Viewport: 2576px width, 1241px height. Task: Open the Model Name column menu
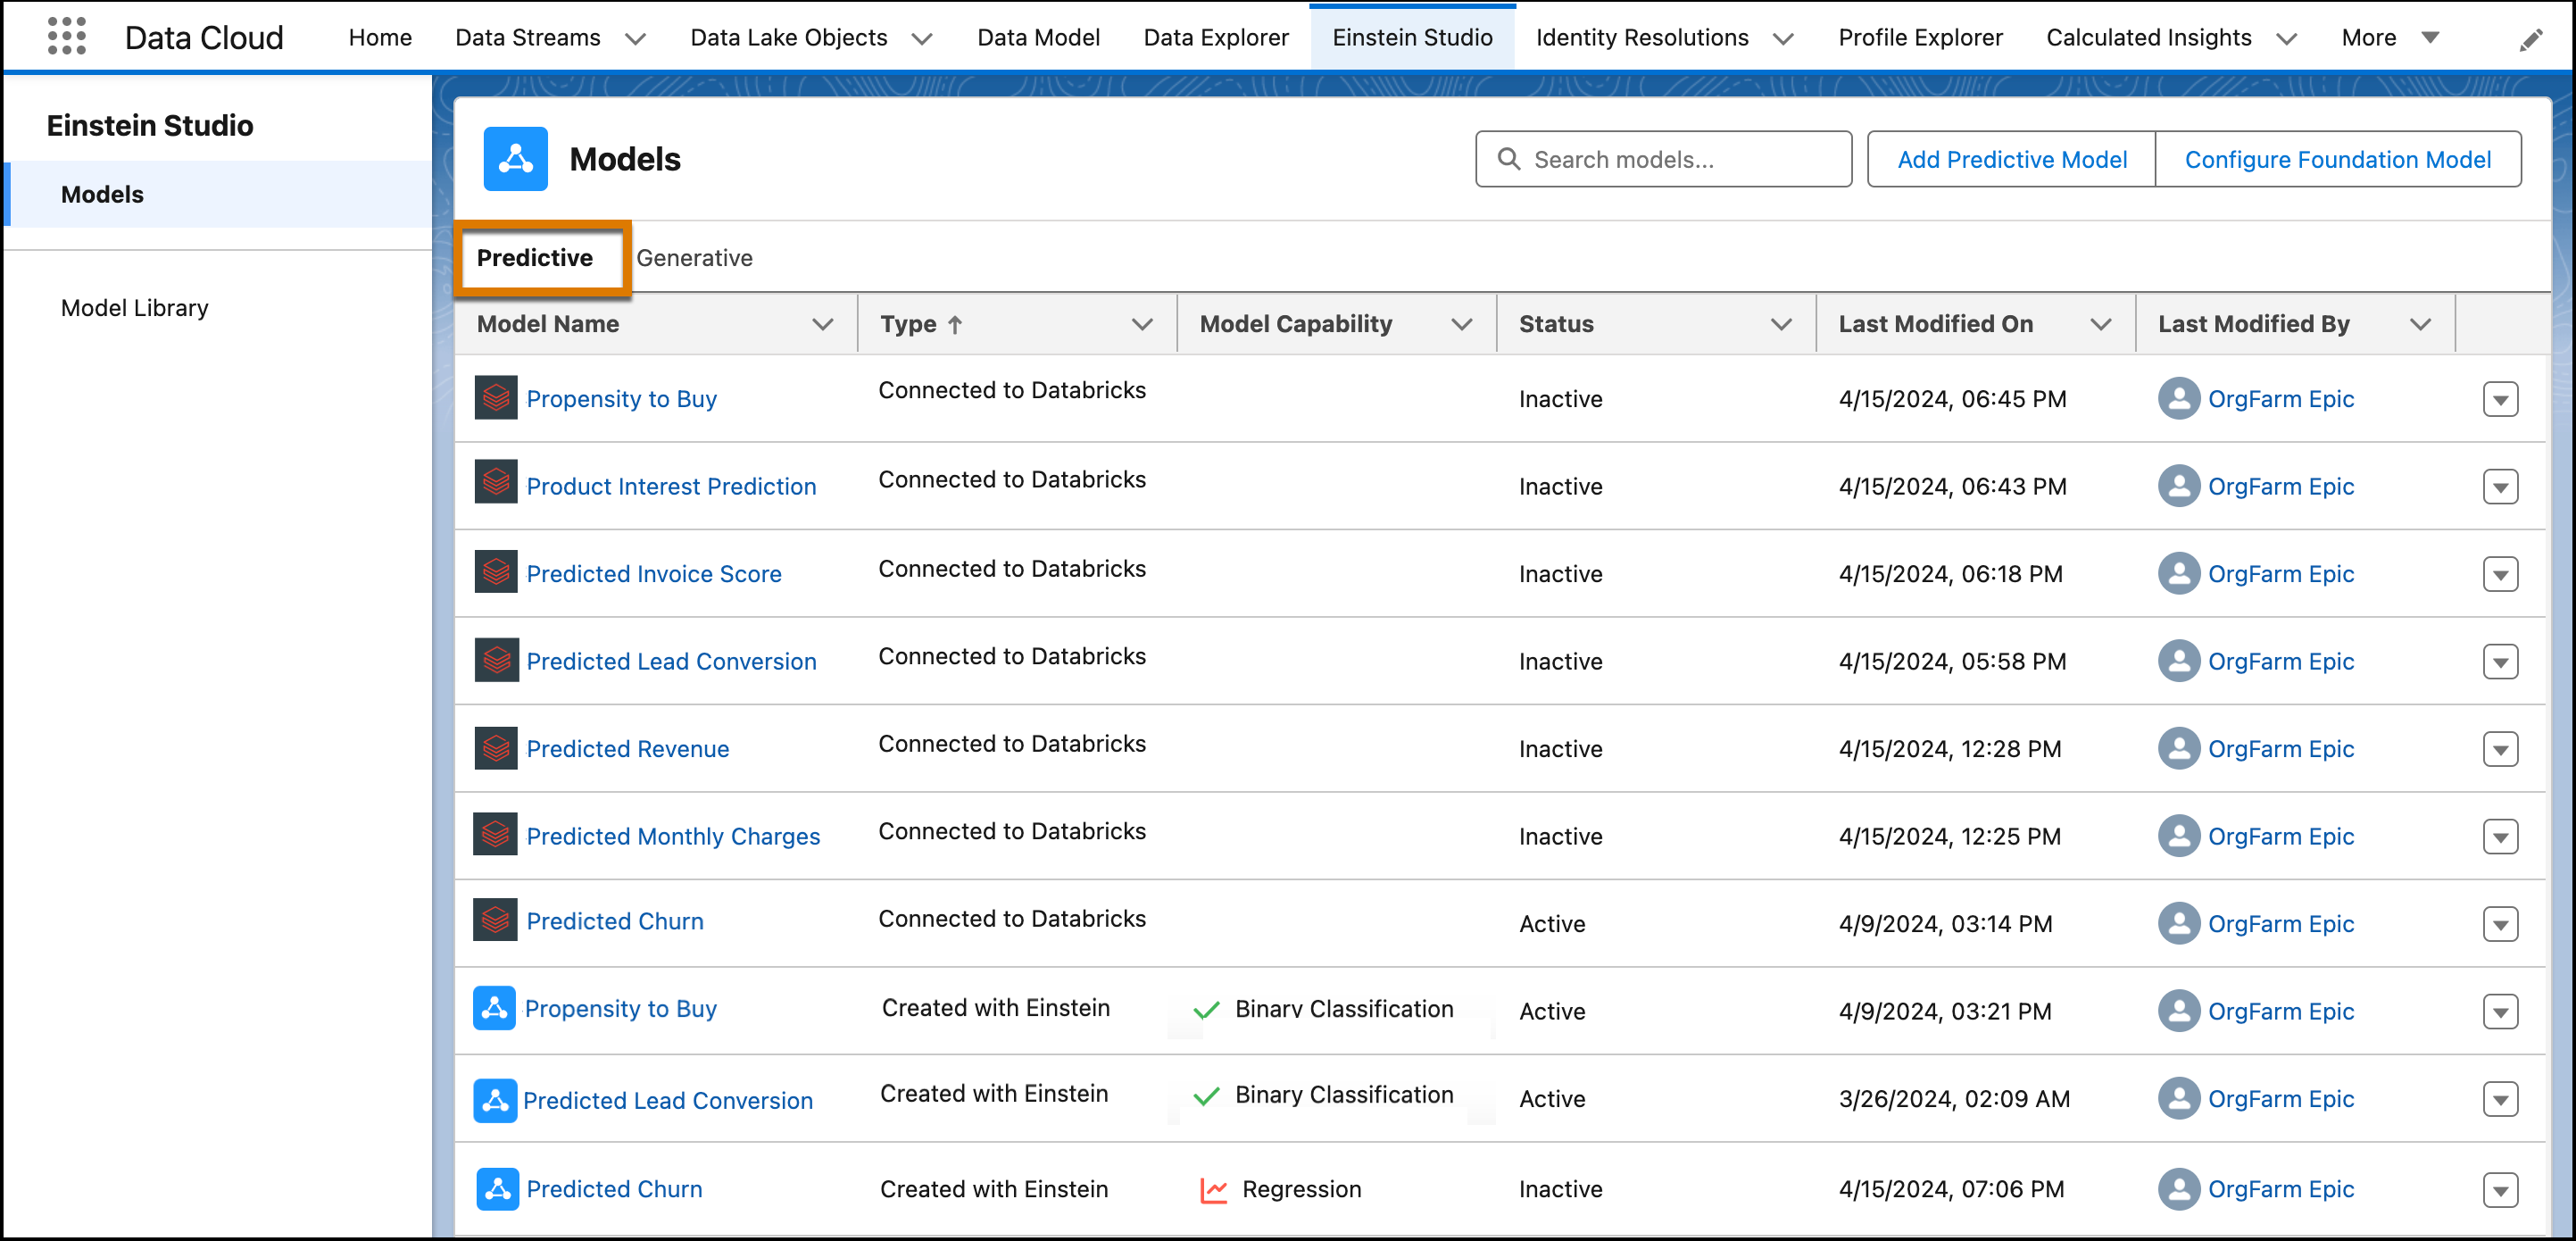[822, 324]
